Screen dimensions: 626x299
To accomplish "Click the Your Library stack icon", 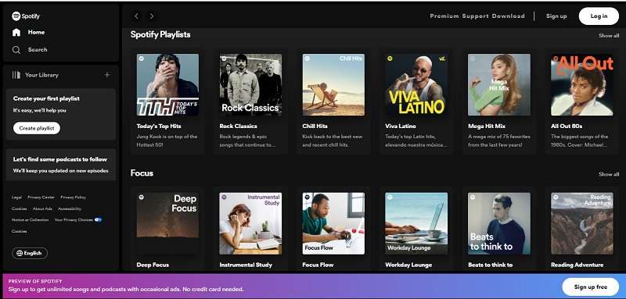I will pos(16,75).
